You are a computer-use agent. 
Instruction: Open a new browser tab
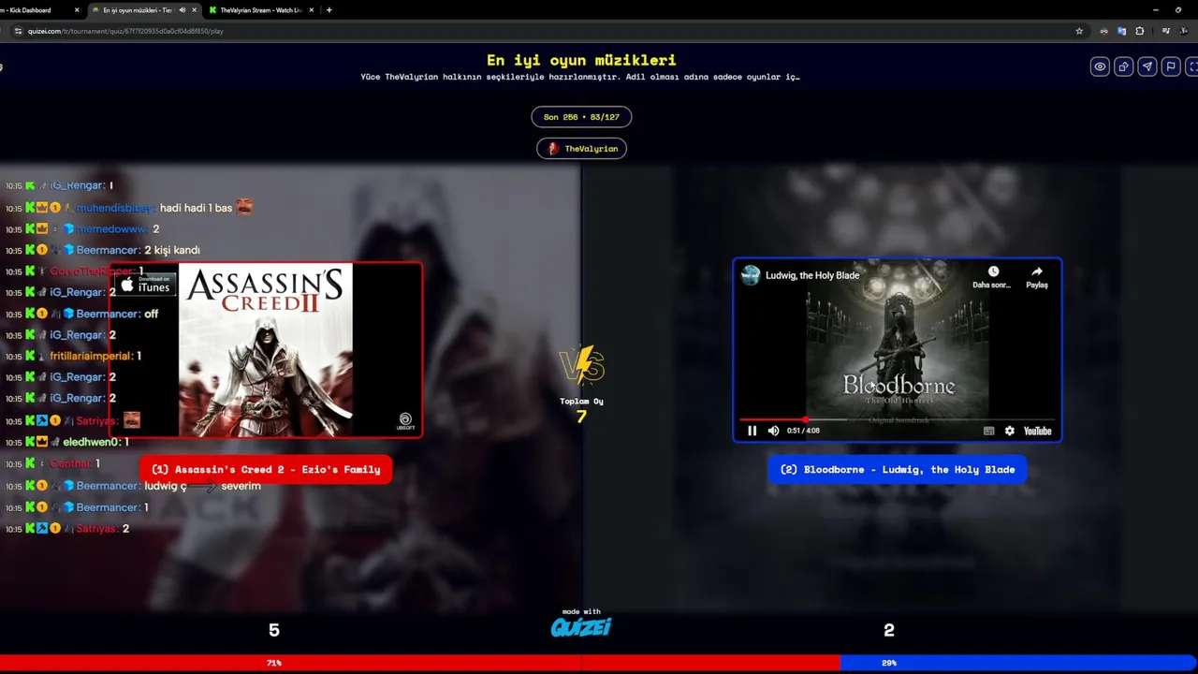click(329, 9)
